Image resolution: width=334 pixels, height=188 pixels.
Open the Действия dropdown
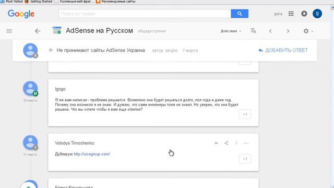231,31
